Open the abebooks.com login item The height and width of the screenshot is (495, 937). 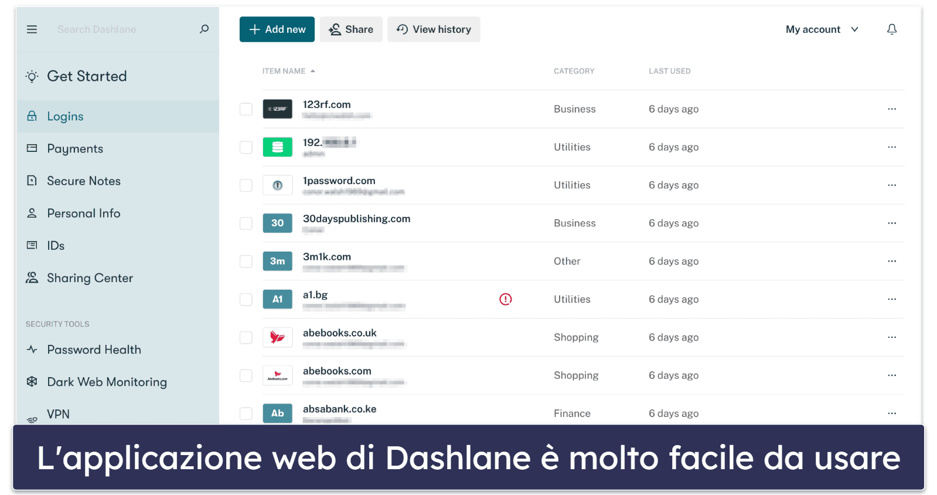337,371
